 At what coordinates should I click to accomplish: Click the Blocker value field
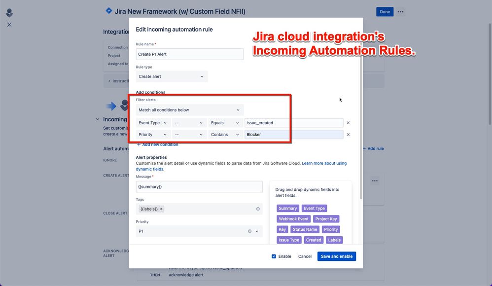point(294,134)
